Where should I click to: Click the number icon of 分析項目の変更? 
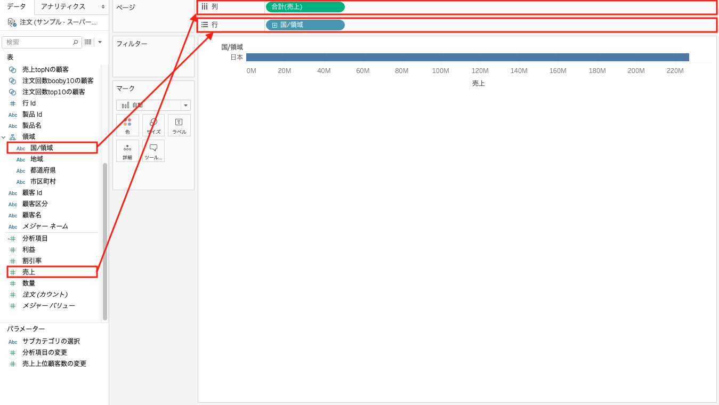click(13, 353)
